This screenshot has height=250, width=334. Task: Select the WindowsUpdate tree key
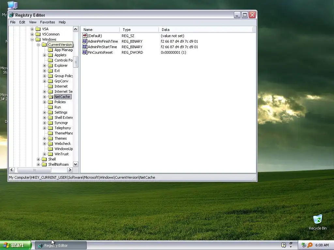[x=64, y=149]
